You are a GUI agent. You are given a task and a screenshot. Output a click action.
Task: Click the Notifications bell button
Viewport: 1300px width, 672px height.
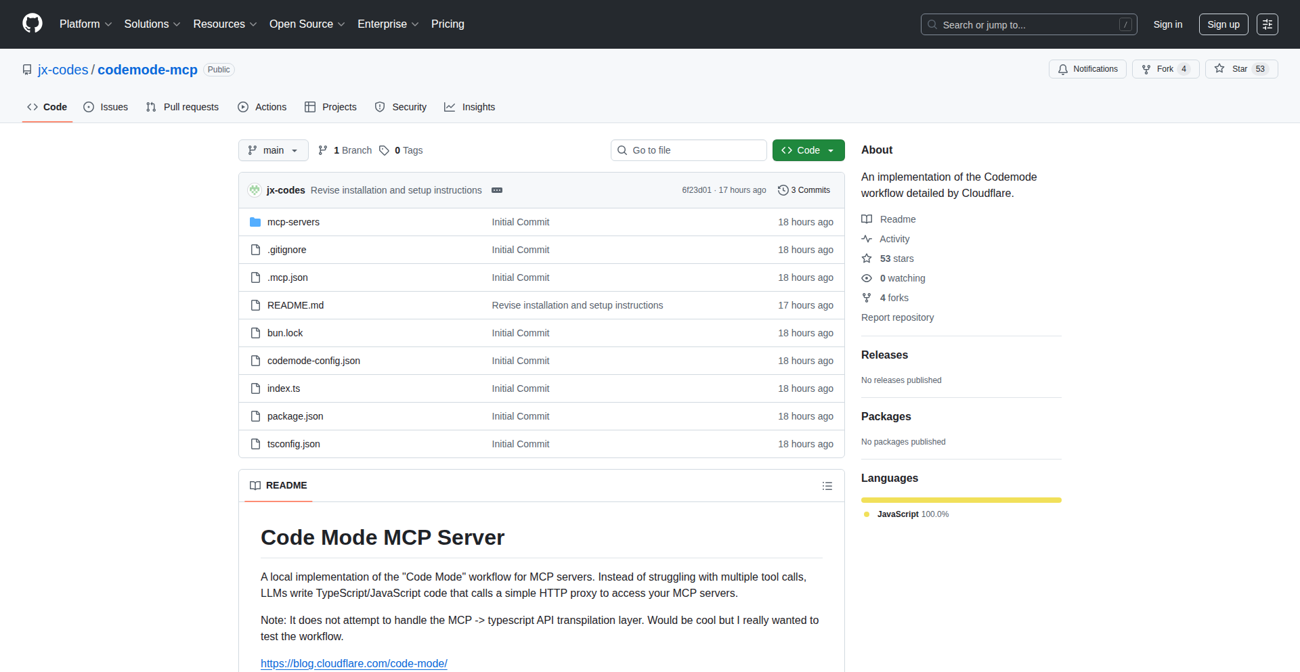tap(1087, 69)
